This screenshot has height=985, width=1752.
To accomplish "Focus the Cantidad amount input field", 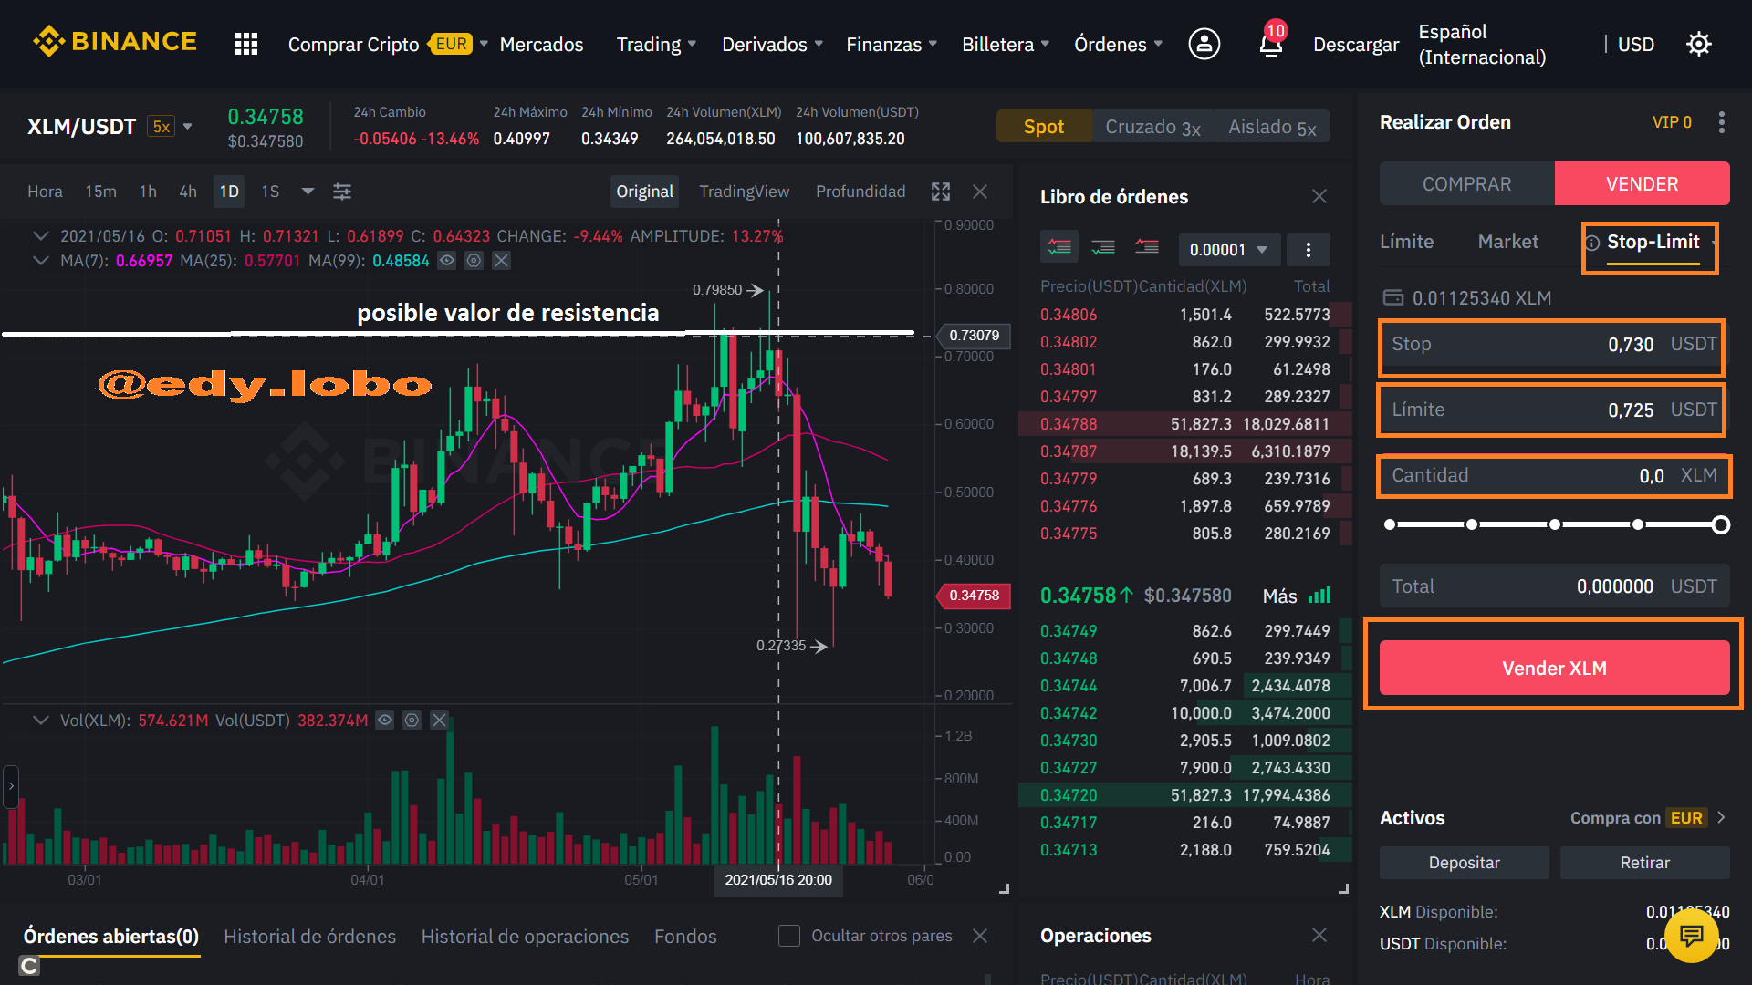I will (x=1555, y=475).
